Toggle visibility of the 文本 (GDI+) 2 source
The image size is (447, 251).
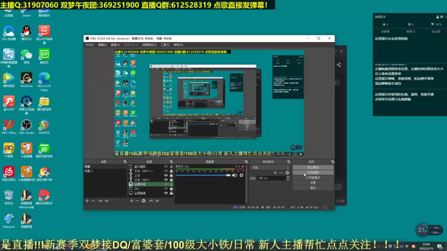click(x=166, y=171)
